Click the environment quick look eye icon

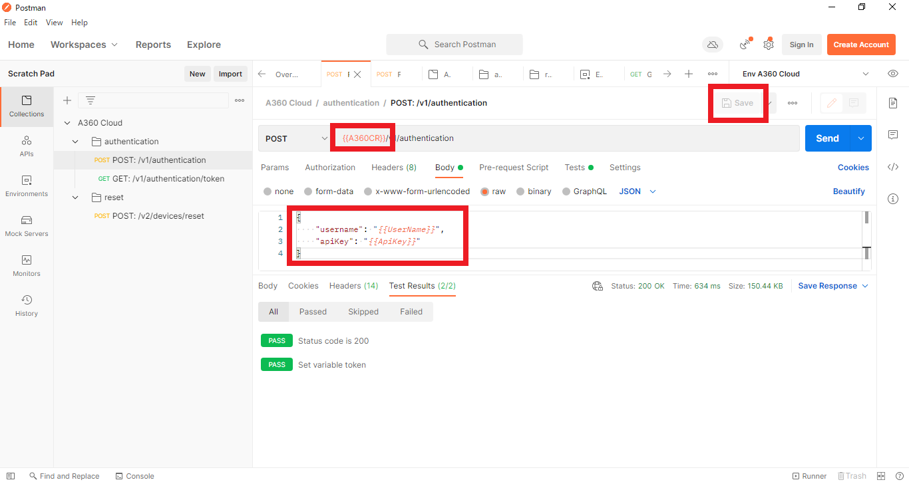pos(893,74)
